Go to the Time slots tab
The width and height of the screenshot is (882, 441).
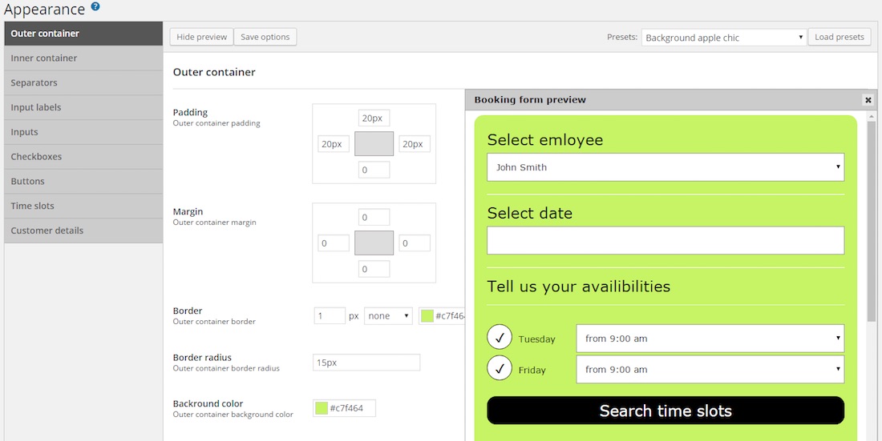point(83,206)
